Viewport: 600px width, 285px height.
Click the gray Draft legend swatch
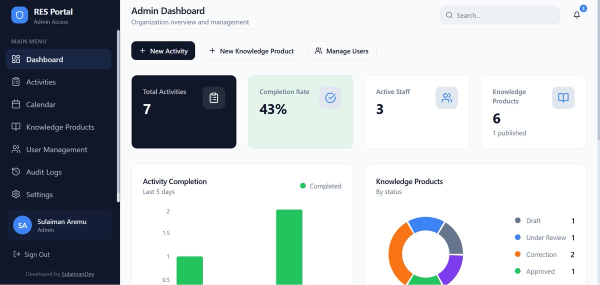[517, 220]
